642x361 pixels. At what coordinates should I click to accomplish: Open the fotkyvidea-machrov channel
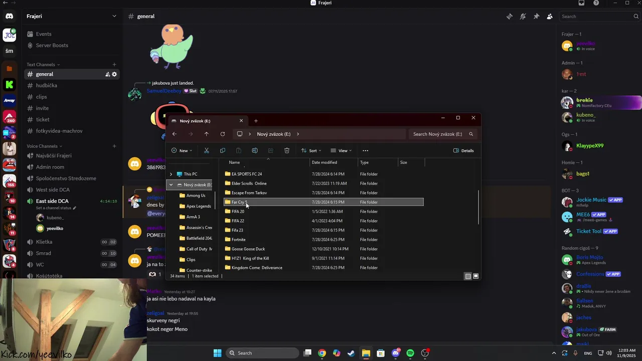click(x=71, y=131)
